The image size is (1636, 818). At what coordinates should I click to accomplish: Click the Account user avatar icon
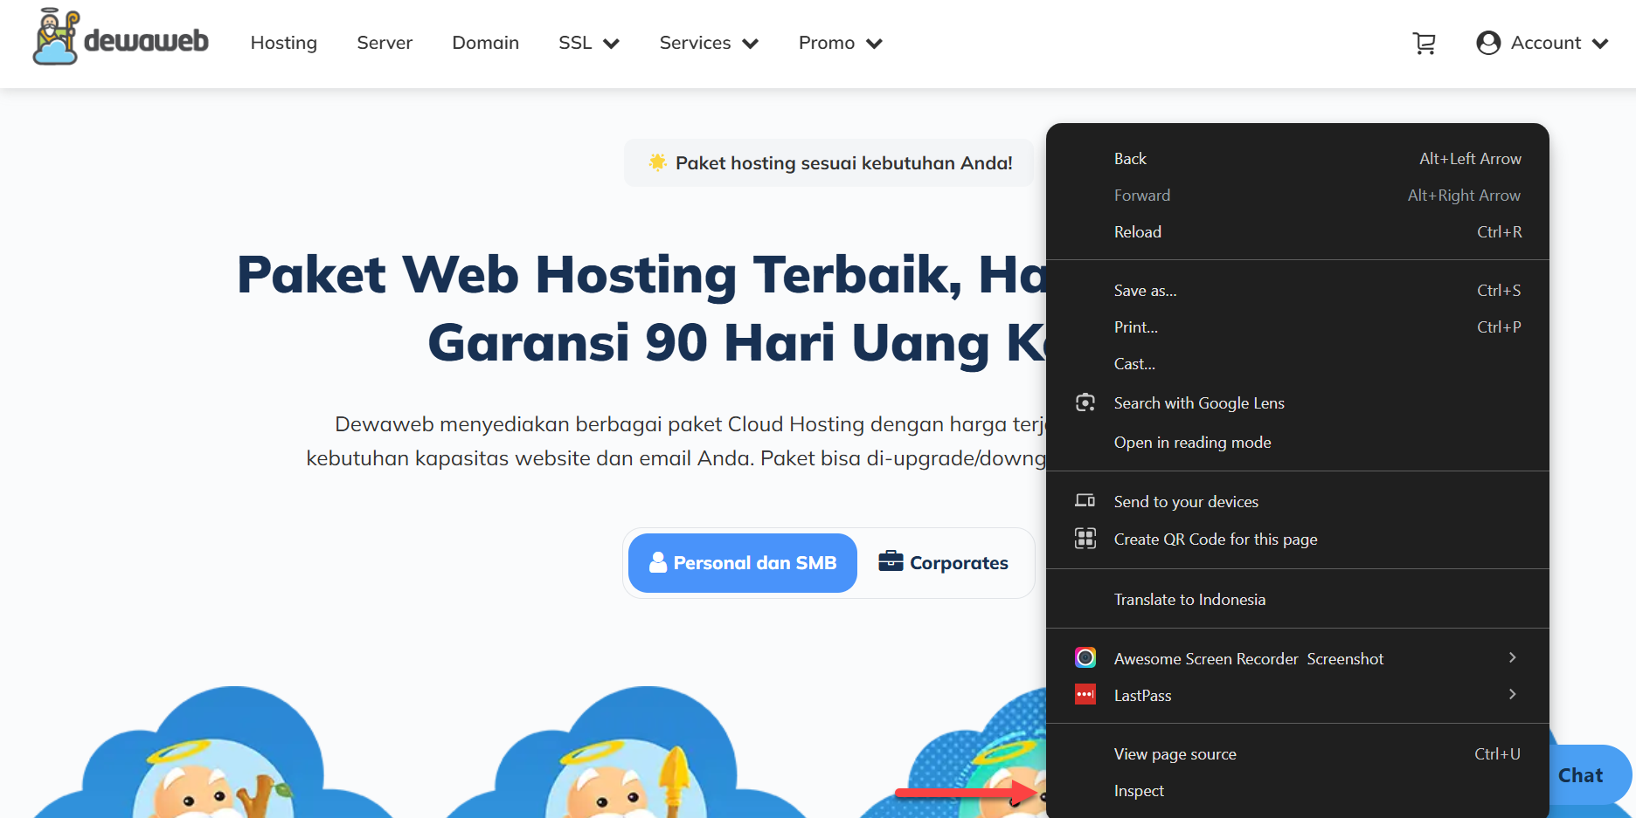pyautogui.click(x=1488, y=43)
